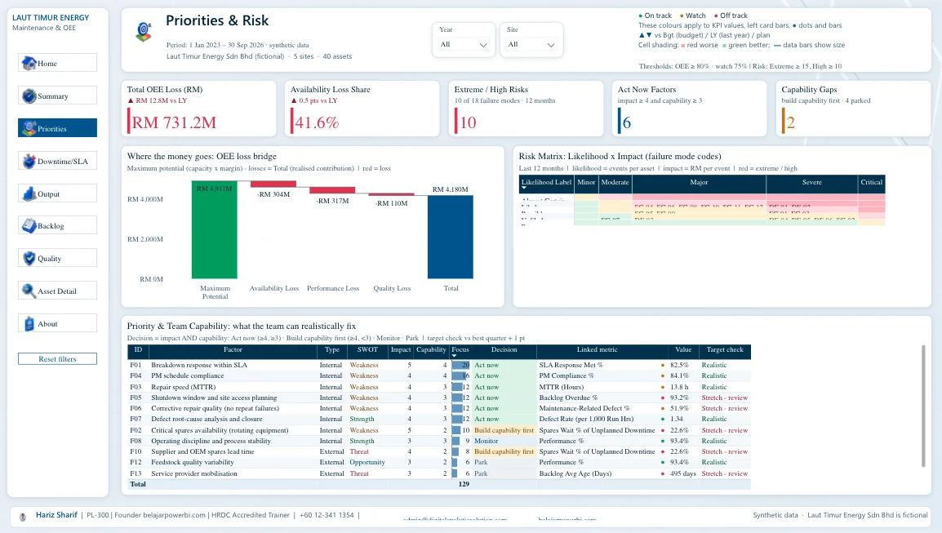Open the Site dropdown
This screenshot has width=942, height=533.
[x=531, y=44]
